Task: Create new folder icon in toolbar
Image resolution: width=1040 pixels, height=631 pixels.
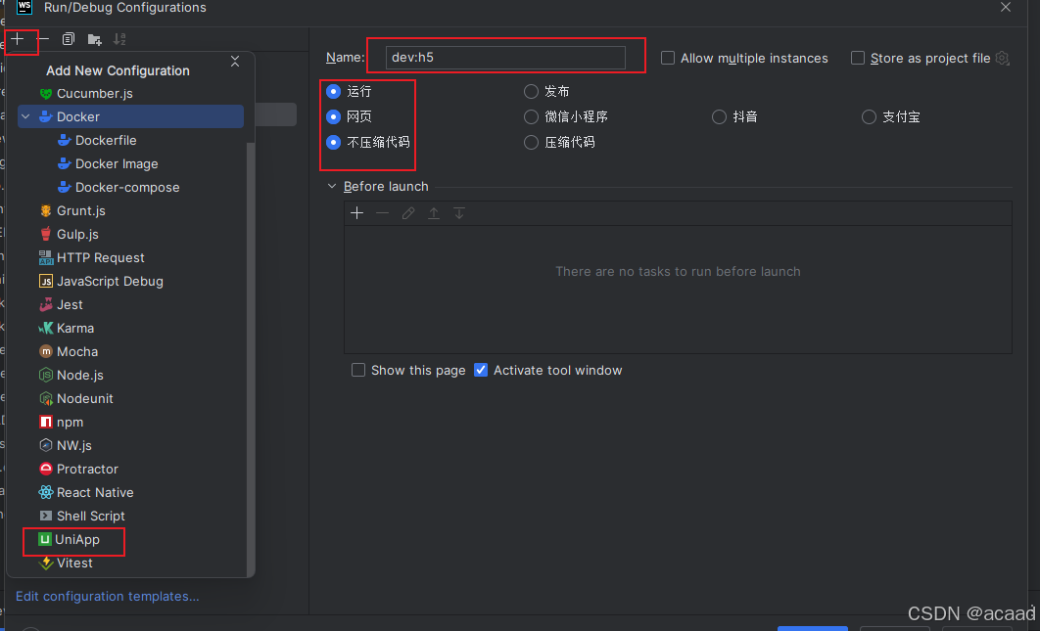Action: 94,39
